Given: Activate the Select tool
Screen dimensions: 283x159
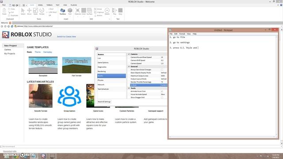Looking at the screenshot, I should (x=23, y=11).
